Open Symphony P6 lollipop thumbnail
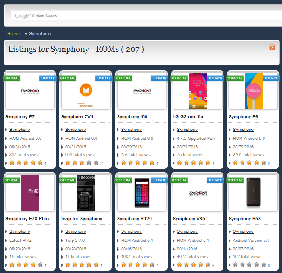Viewport: 282px width, 273px height. [254, 91]
